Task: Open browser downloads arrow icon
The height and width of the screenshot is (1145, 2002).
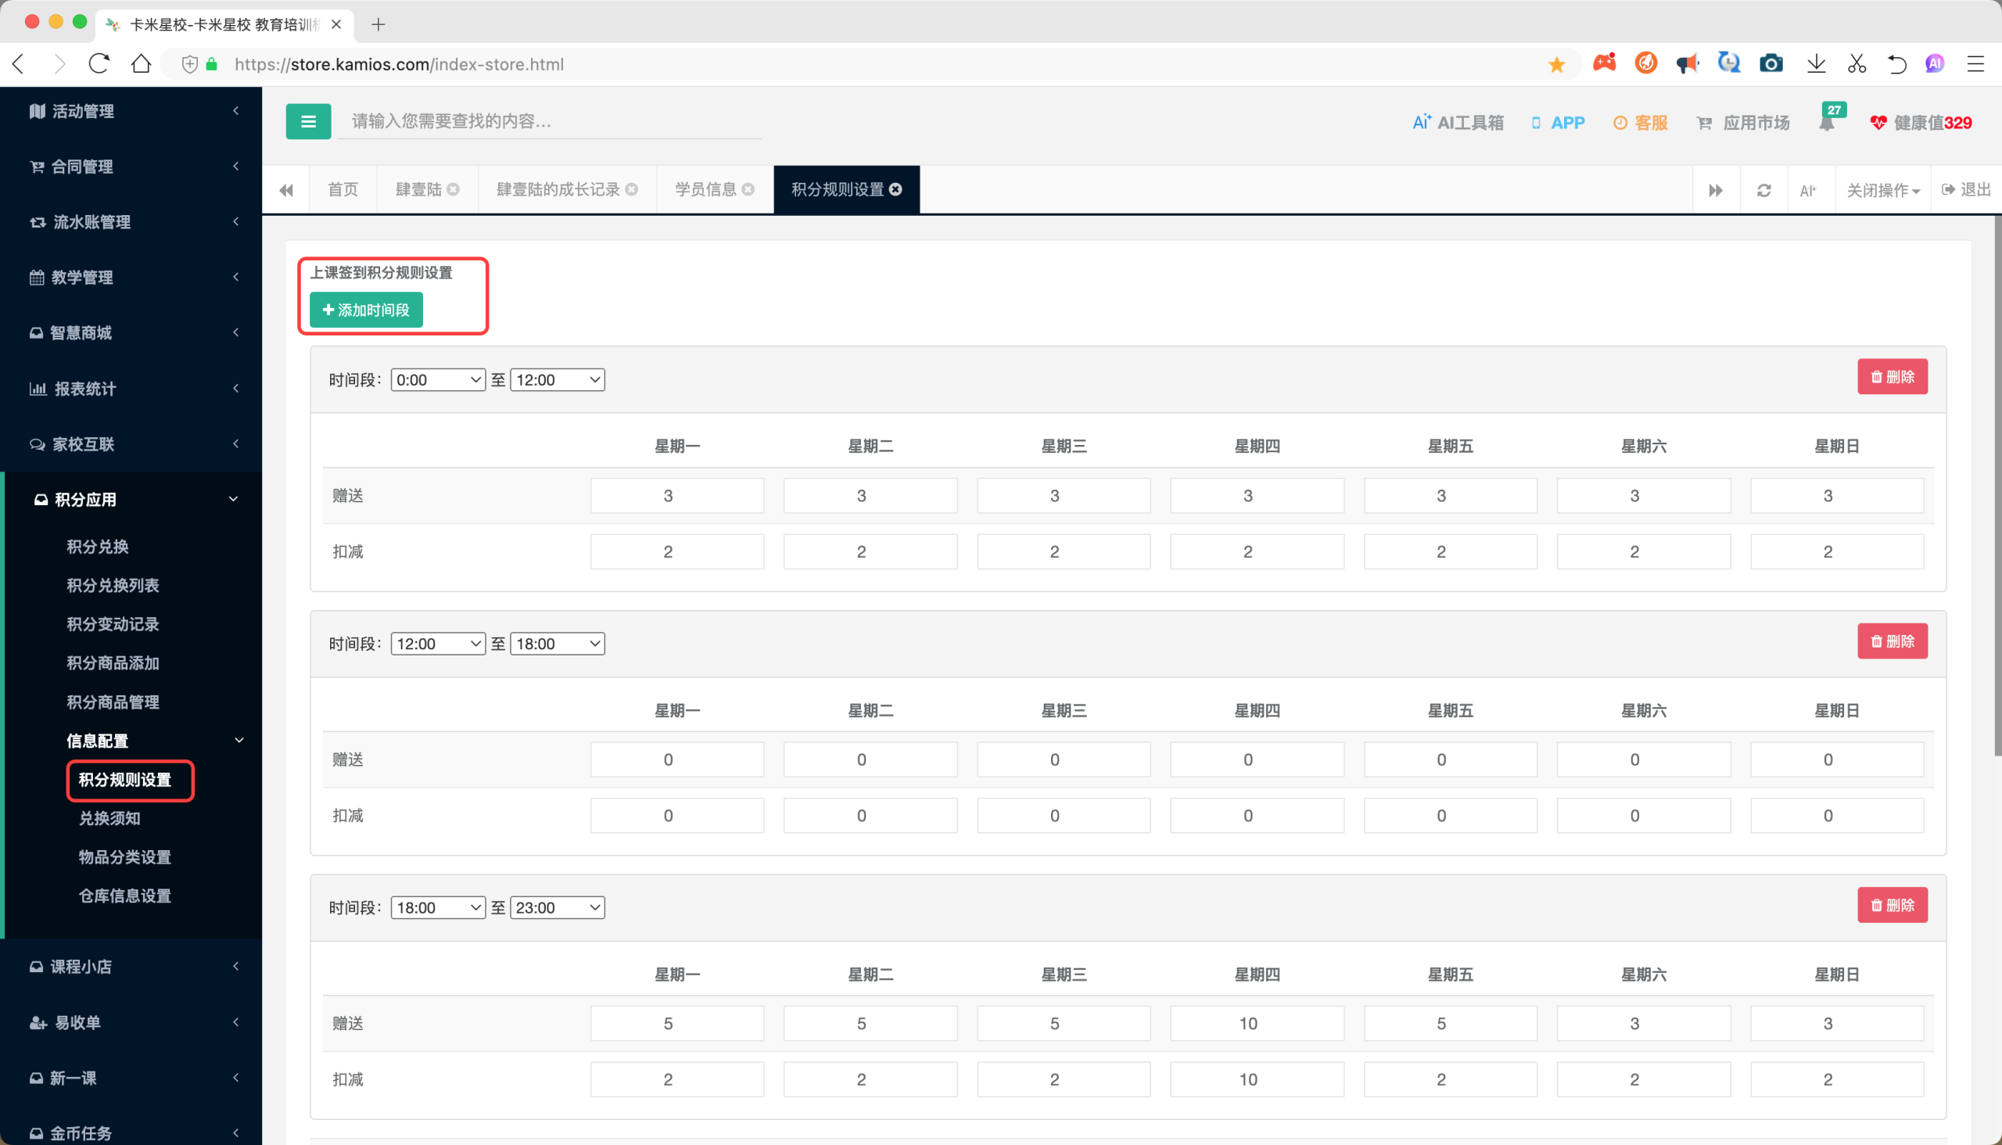Action: click(x=1816, y=63)
